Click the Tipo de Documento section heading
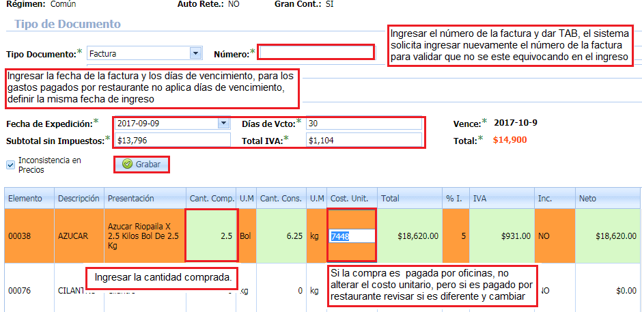The height and width of the screenshot is (312, 642). (68, 24)
